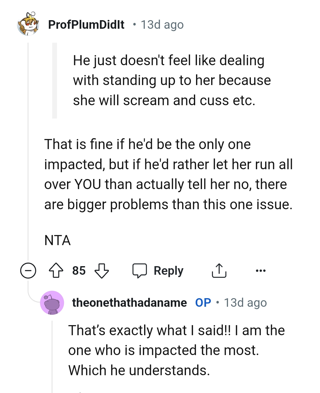Open ProfPlumDidIt's profile
This screenshot has width=320, height=393.
86,25
